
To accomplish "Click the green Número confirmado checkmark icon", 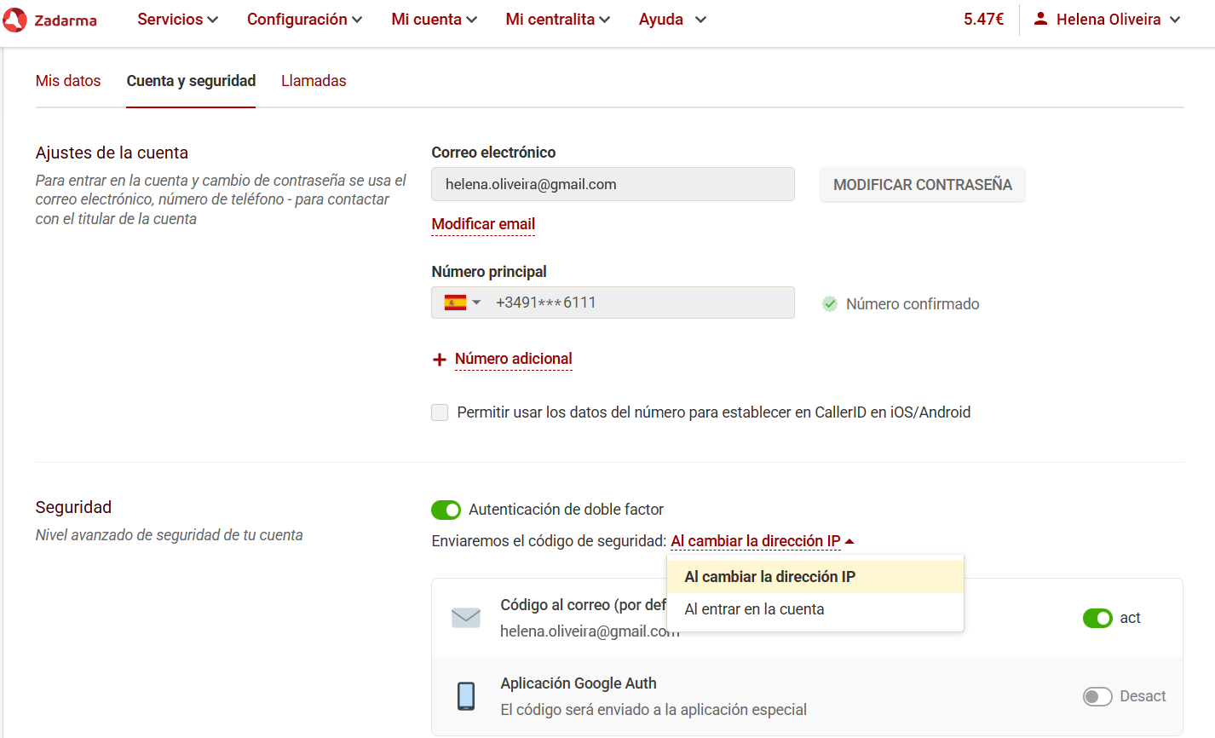I will tap(830, 304).
